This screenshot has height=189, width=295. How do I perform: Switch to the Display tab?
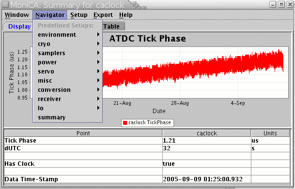[x=19, y=27]
